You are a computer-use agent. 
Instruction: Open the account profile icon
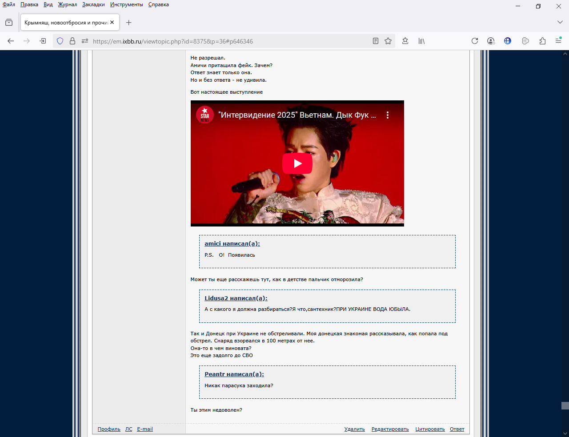[491, 41]
